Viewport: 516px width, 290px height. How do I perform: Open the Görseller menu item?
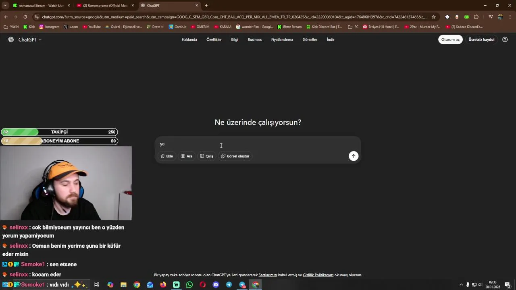310,39
